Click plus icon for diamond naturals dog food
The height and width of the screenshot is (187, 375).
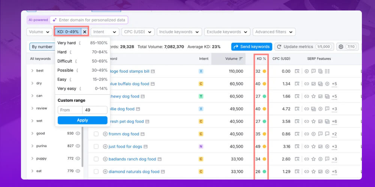pos(105,172)
